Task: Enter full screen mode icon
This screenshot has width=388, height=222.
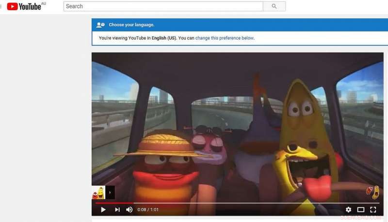Action: tap(373, 210)
